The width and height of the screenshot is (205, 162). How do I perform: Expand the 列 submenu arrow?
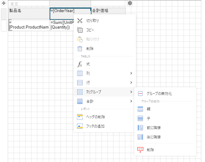click(x=131, y=74)
